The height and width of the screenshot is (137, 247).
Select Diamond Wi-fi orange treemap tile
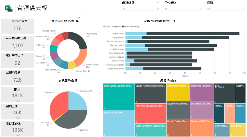[202, 128]
